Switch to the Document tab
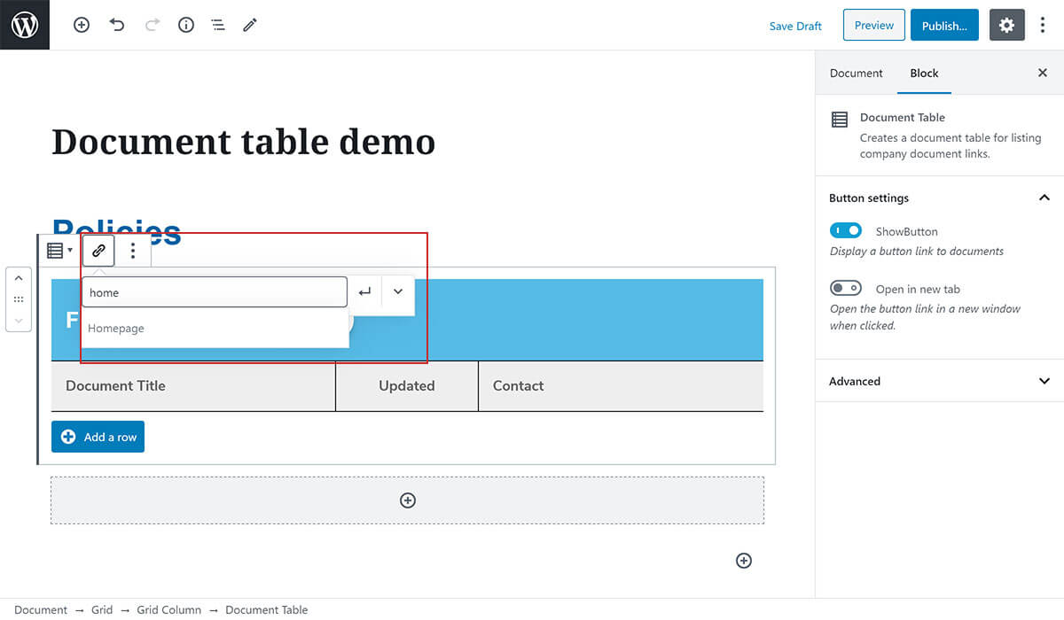This screenshot has width=1064, height=620. [x=856, y=74]
